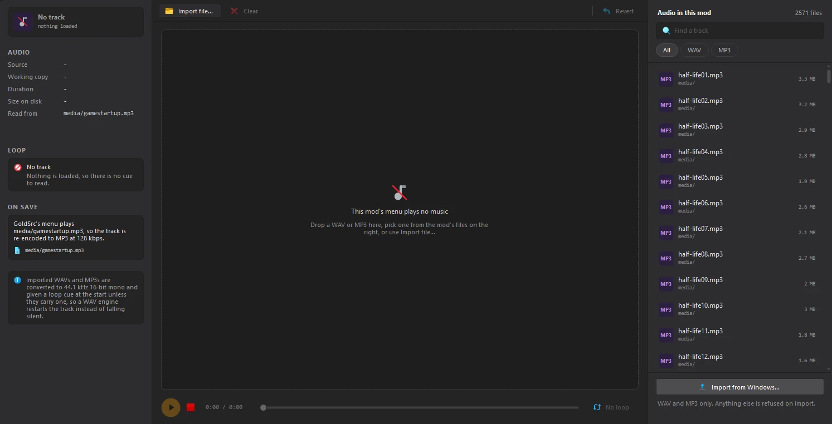Click the MP3 badge icon for half-life01.mp3
Image resolution: width=832 pixels, height=424 pixels.
click(666, 79)
